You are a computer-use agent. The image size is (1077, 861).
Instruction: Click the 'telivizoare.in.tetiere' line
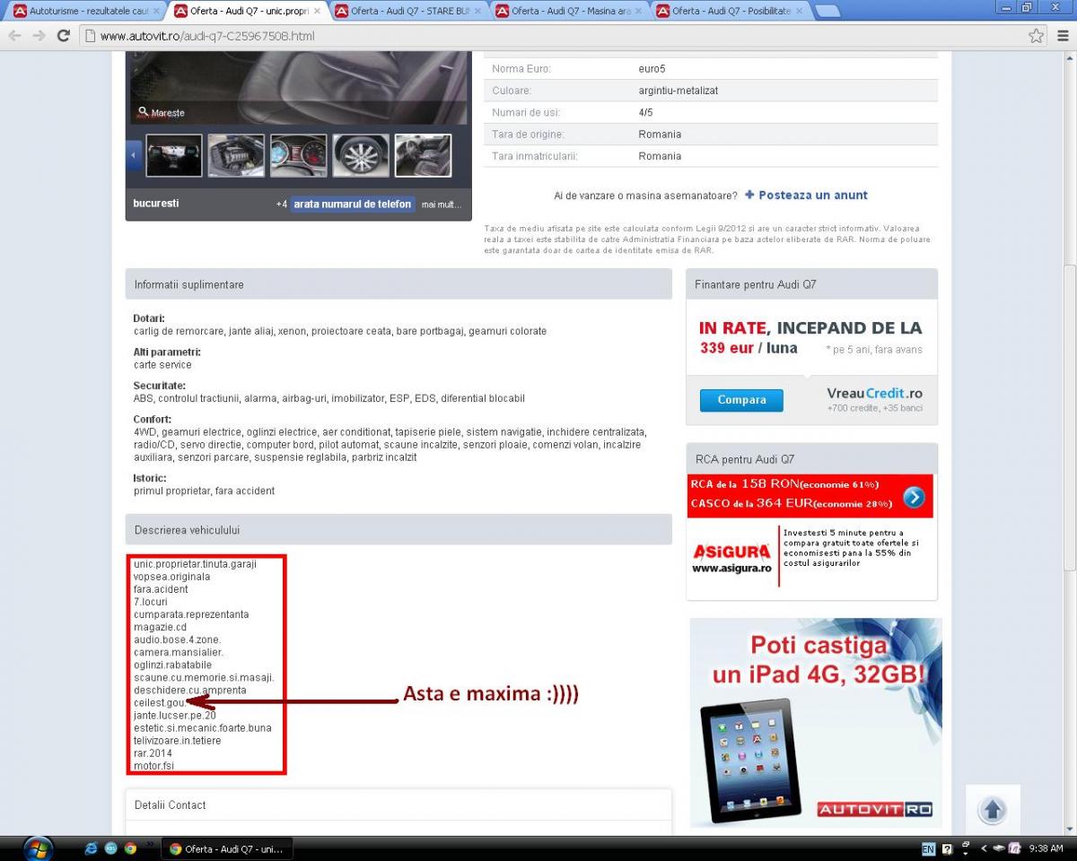point(177,741)
